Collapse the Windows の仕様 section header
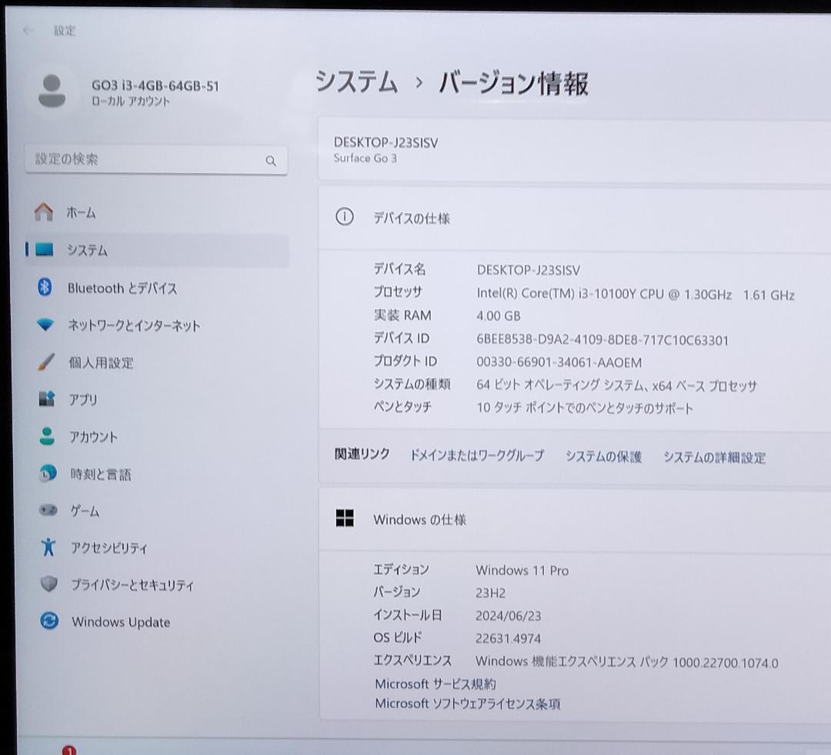The width and height of the screenshot is (831, 755). [575, 519]
